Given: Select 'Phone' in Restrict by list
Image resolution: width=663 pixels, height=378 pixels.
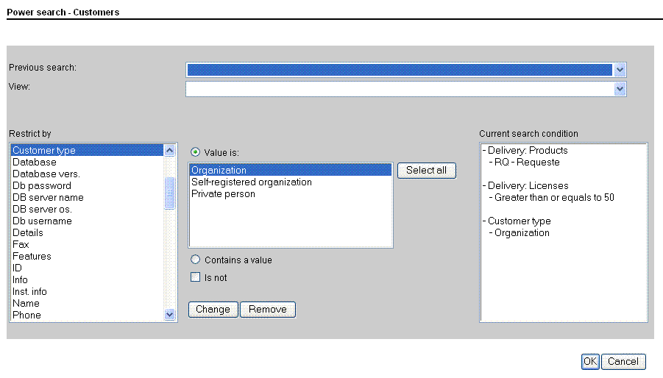Looking at the screenshot, I should pyautogui.click(x=26, y=315).
